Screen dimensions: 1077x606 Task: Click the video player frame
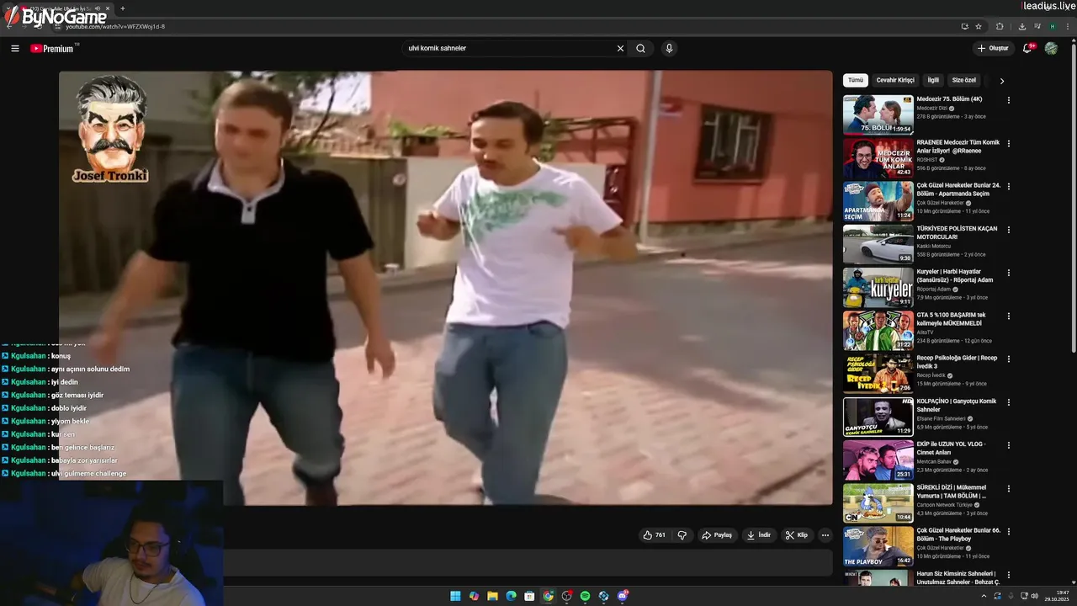click(445, 288)
